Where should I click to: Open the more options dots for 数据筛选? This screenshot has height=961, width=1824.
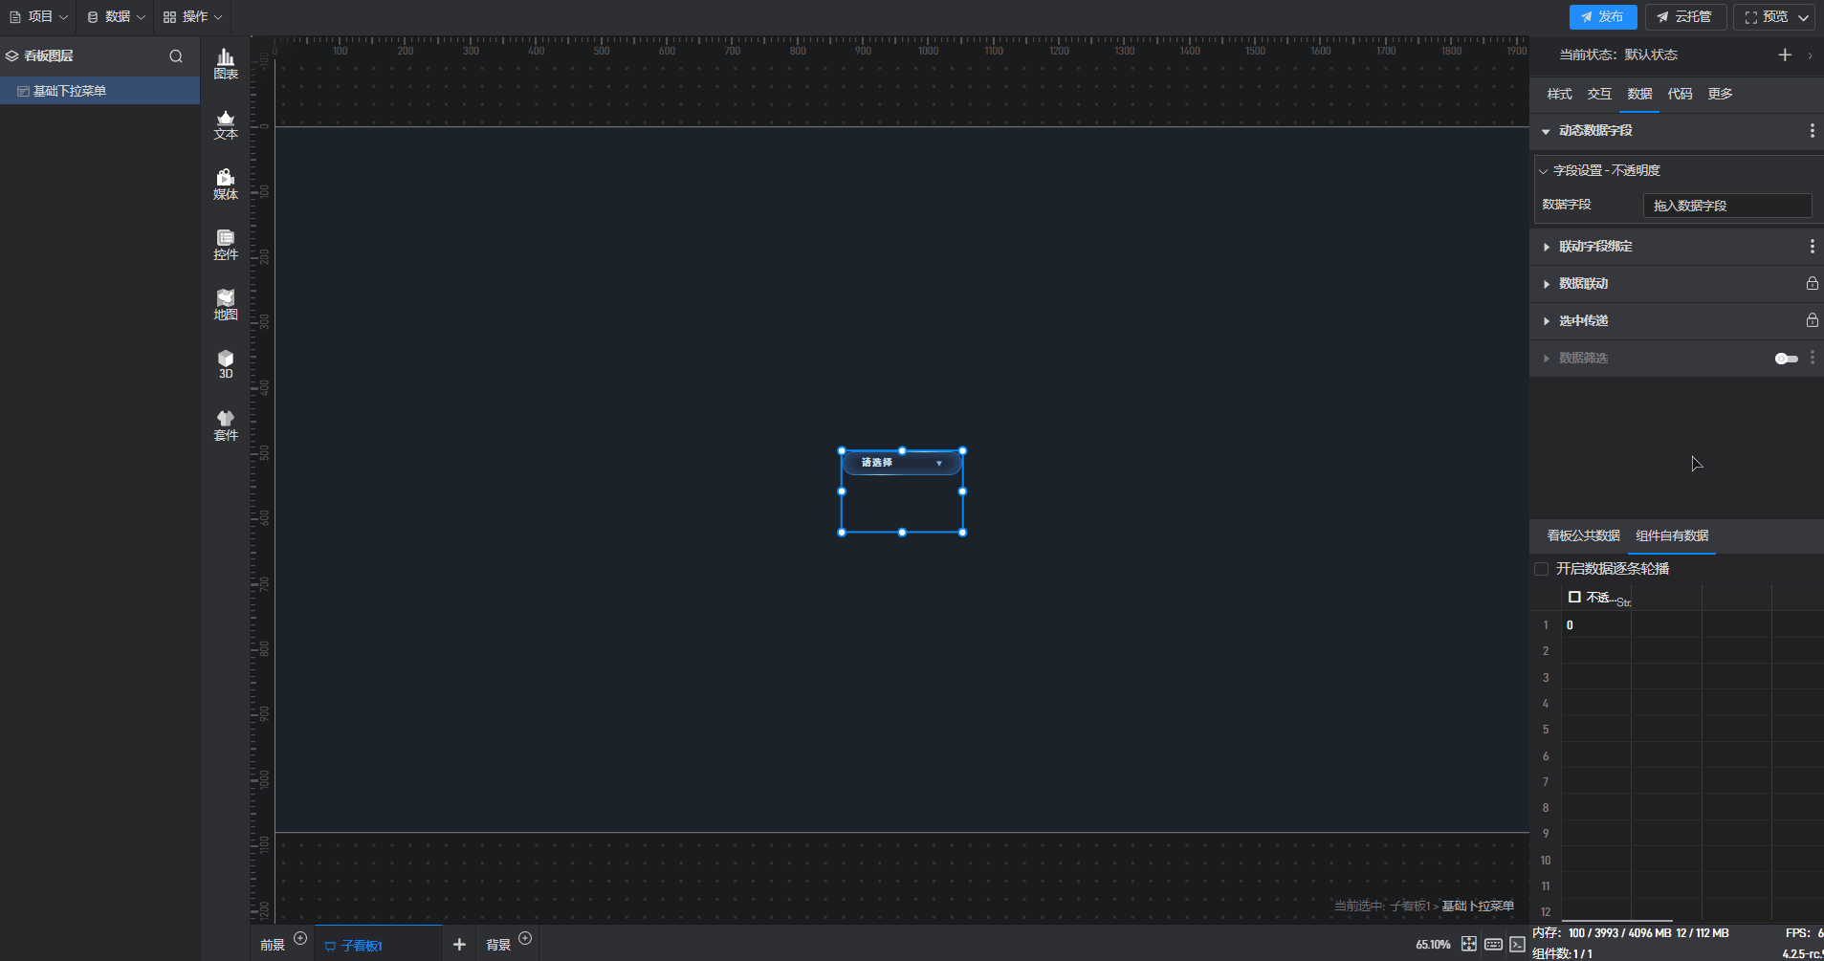pyautogui.click(x=1812, y=358)
